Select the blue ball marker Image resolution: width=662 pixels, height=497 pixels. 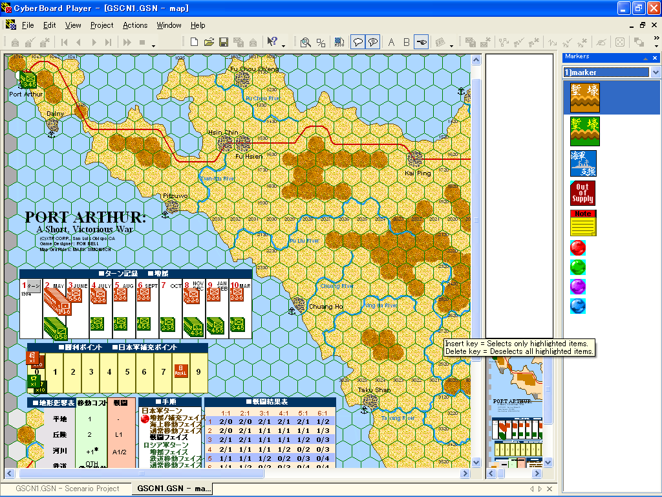click(x=577, y=306)
